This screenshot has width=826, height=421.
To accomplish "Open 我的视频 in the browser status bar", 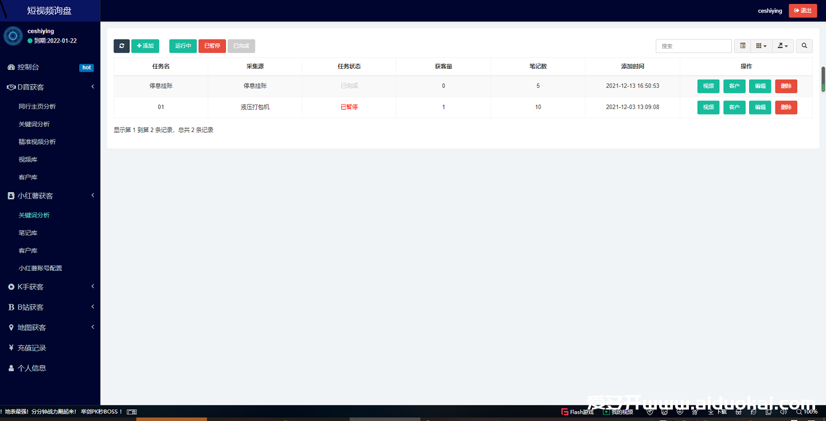I will point(618,412).
